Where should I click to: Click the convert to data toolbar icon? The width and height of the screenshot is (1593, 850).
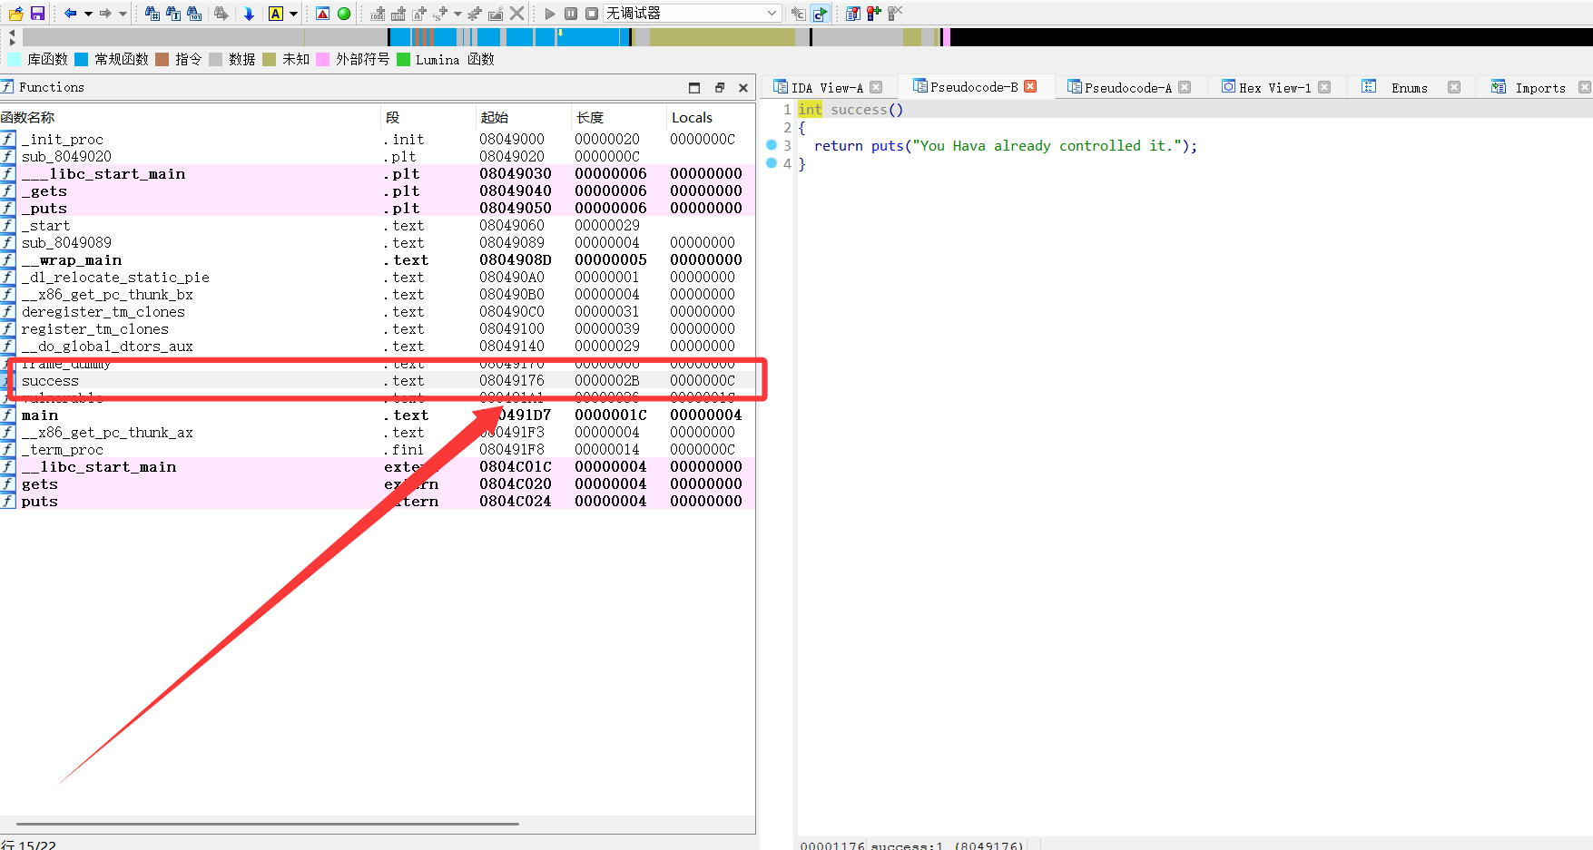398,14
